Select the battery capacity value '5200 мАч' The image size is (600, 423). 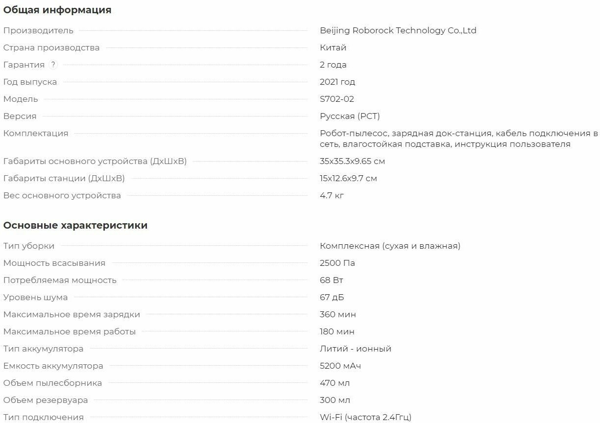(x=340, y=366)
